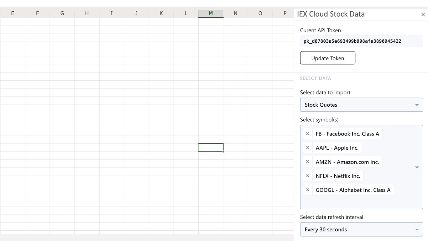Click the selected cell in column M
The image size is (428, 241).
click(x=211, y=147)
